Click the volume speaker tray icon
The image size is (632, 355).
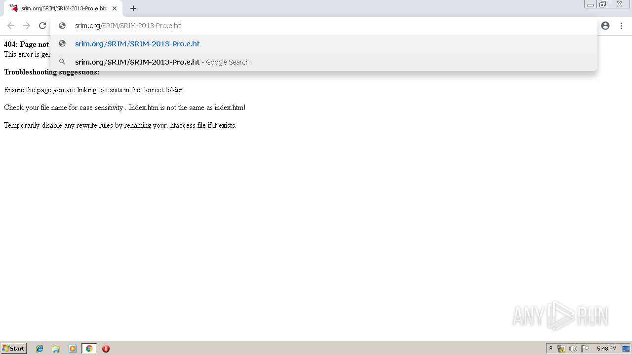click(x=573, y=349)
